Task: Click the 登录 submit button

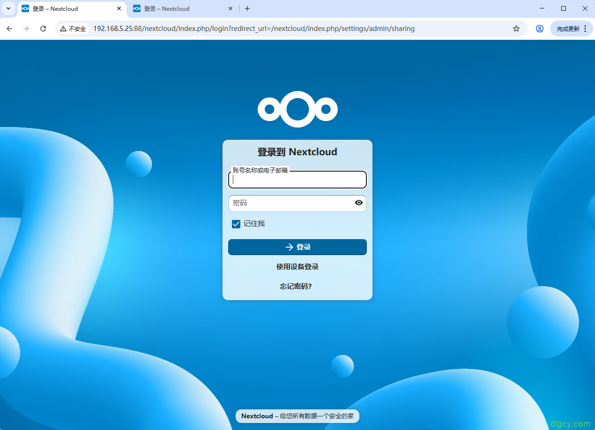Action: point(297,247)
